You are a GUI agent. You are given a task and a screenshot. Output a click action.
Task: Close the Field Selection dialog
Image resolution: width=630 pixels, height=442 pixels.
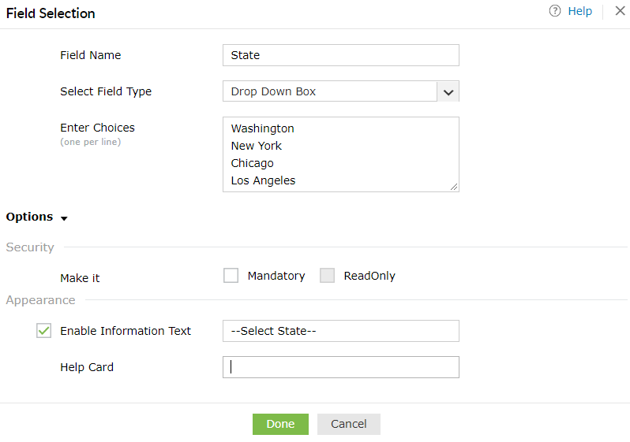point(619,11)
